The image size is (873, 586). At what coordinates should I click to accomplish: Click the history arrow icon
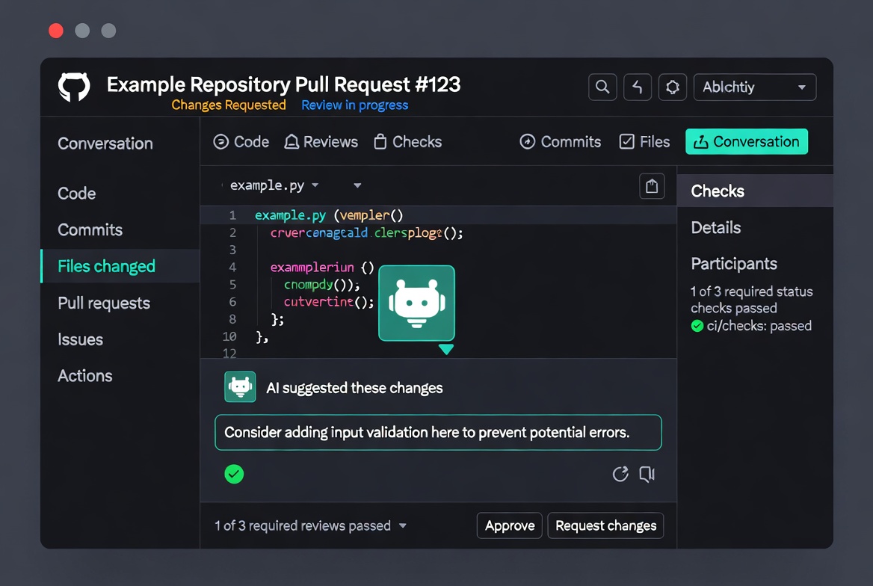pos(638,87)
